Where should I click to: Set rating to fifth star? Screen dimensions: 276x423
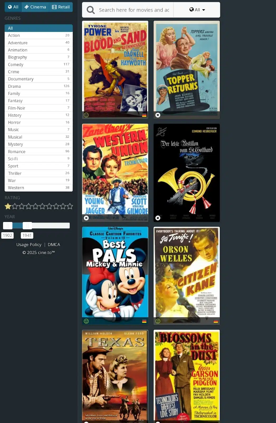[35, 206]
